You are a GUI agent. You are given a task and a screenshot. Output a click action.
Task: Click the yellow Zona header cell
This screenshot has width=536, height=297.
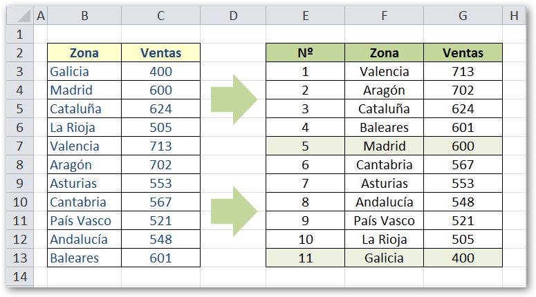click(x=84, y=52)
